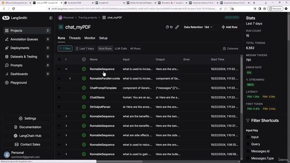Expand RunnableSequence run at 1:06:58
290x163 pixels.
(66, 154)
